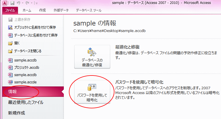Open the Undo history dropdown arrow
The width and height of the screenshot is (221, 119).
(x=22, y=3)
